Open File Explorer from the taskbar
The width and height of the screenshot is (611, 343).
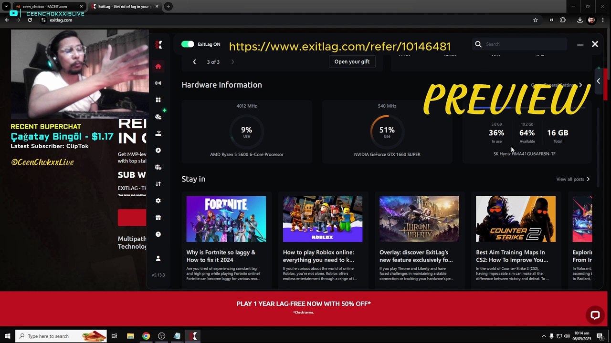pos(130,336)
